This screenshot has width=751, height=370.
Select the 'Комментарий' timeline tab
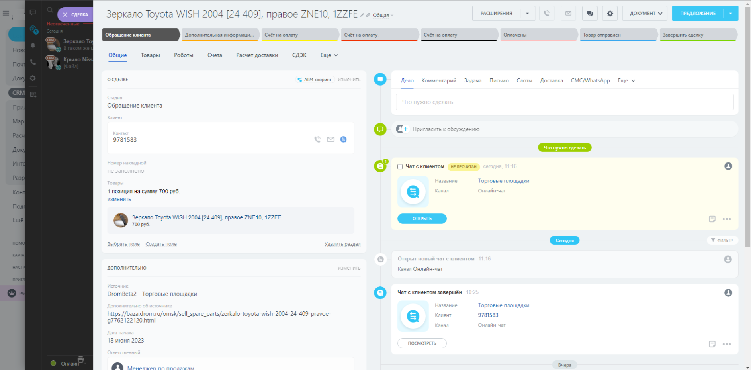(438, 80)
